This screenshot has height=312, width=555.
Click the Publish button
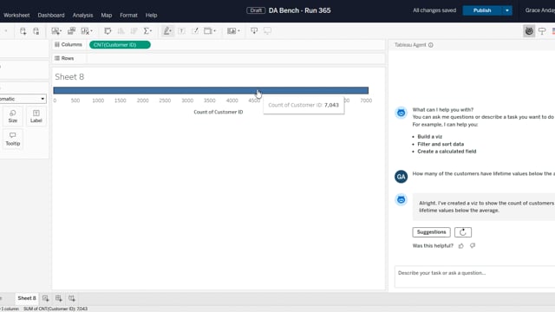pyautogui.click(x=482, y=10)
